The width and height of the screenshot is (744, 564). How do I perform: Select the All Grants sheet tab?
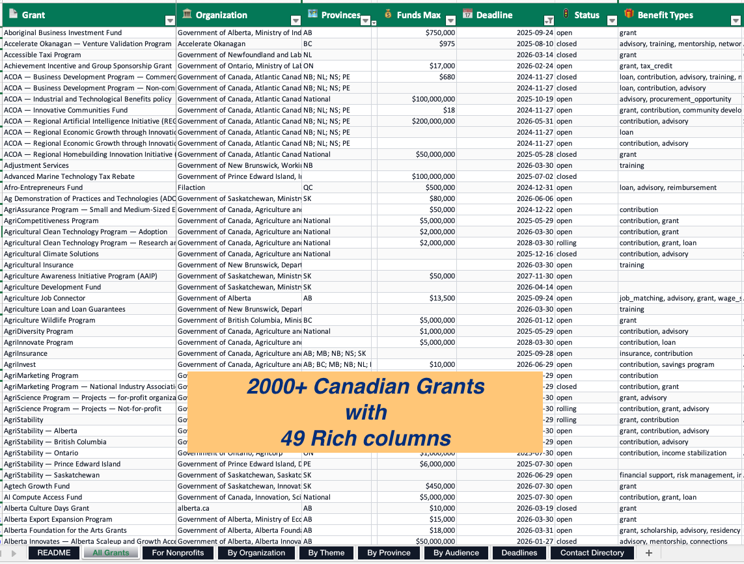(x=111, y=552)
